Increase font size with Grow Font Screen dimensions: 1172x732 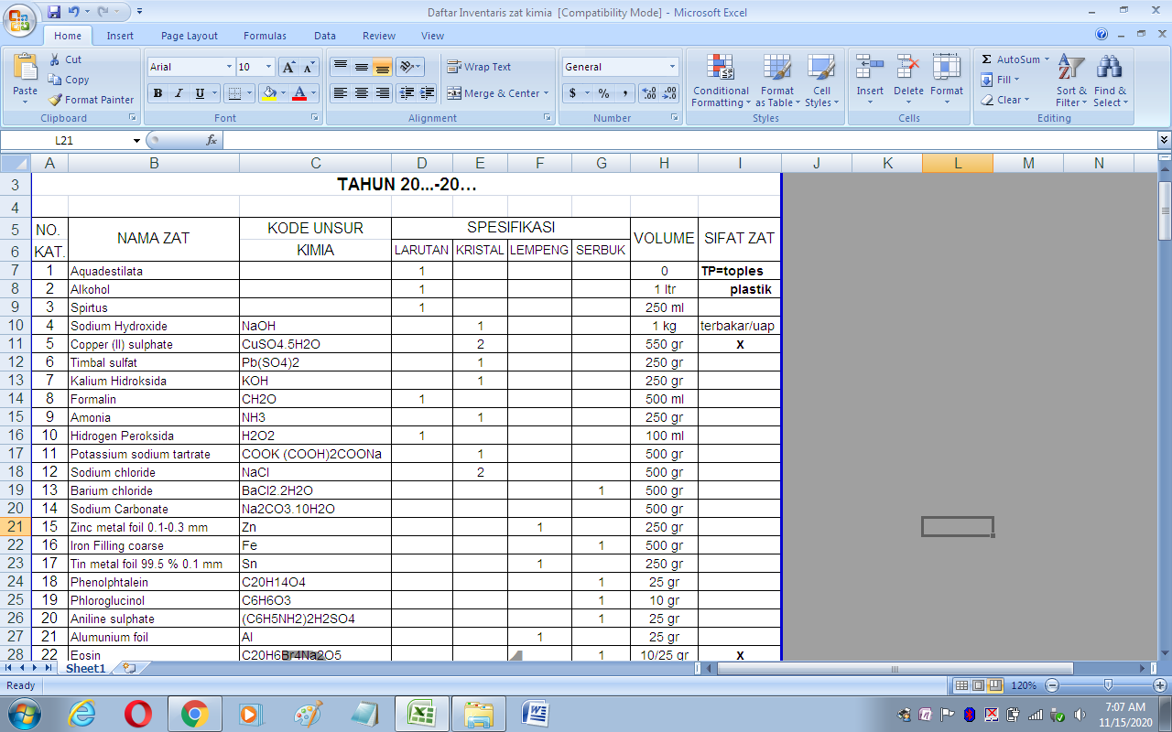(288, 67)
